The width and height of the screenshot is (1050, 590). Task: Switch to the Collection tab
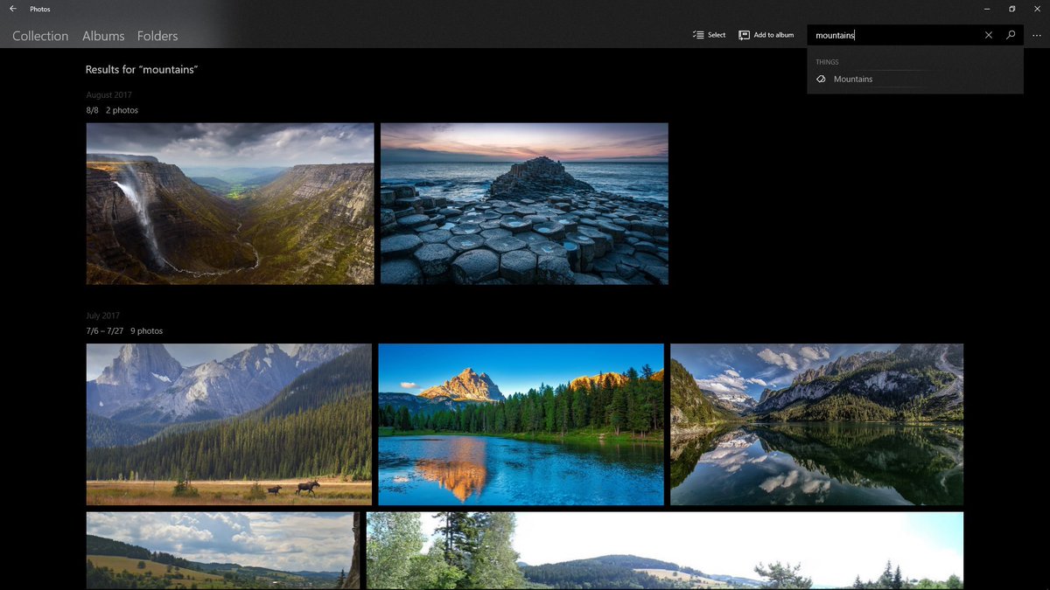[40, 36]
